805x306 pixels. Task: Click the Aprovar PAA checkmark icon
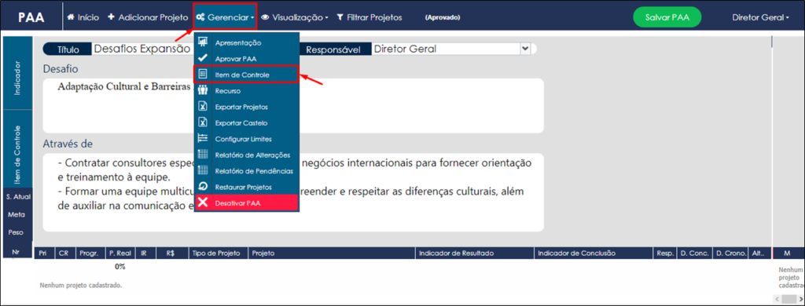(x=203, y=58)
